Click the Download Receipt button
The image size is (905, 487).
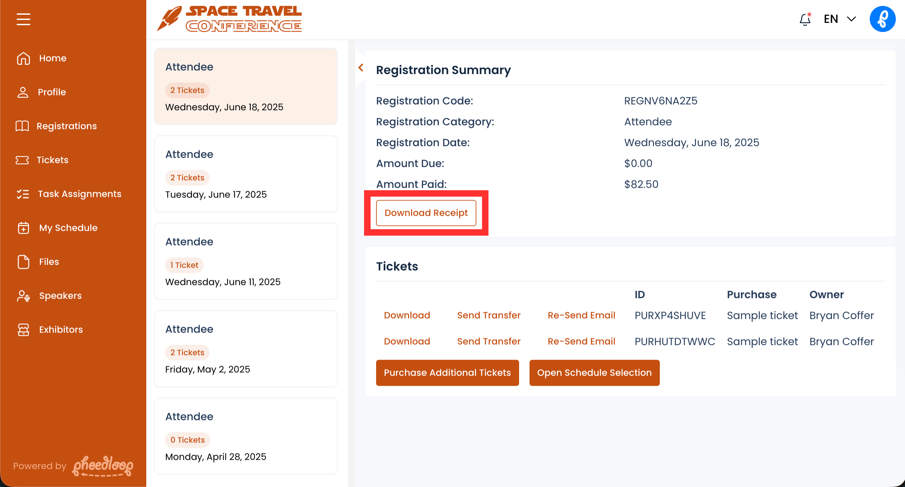click(426, 213)
